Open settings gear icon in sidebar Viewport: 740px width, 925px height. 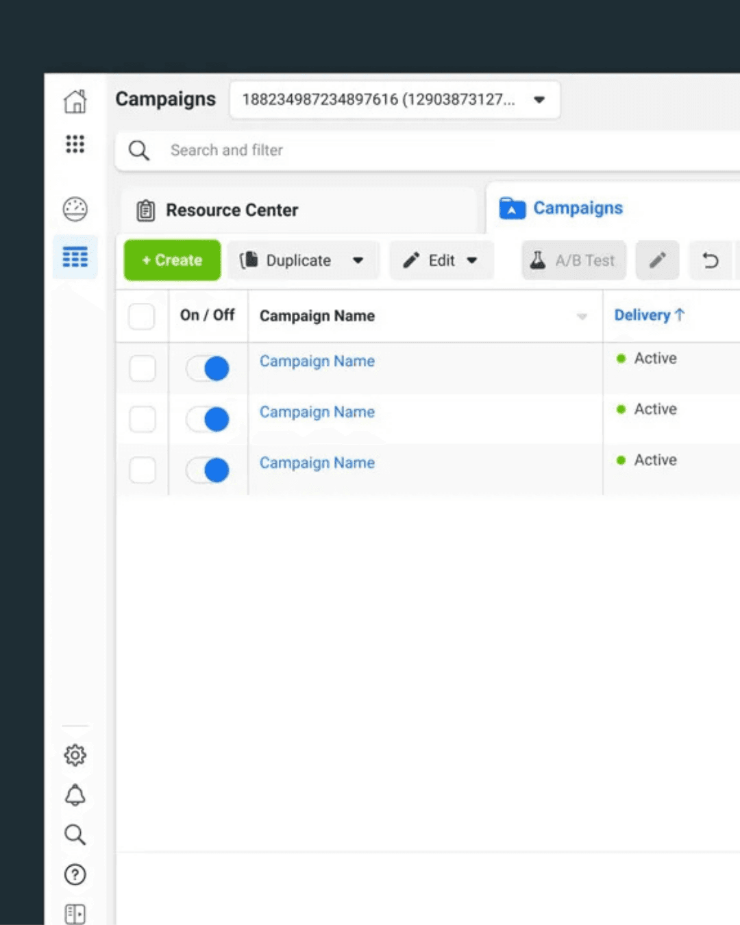(x=75, y=755)
